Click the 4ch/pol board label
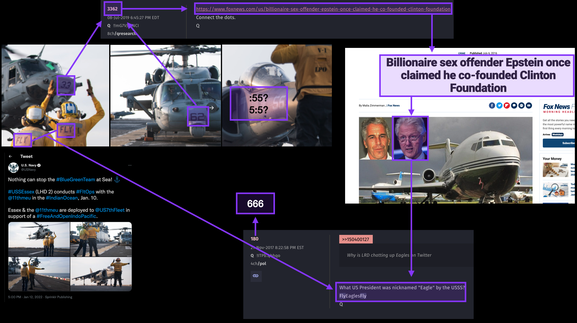The width and height of the screenshot is (577, 323). [258, 263]
